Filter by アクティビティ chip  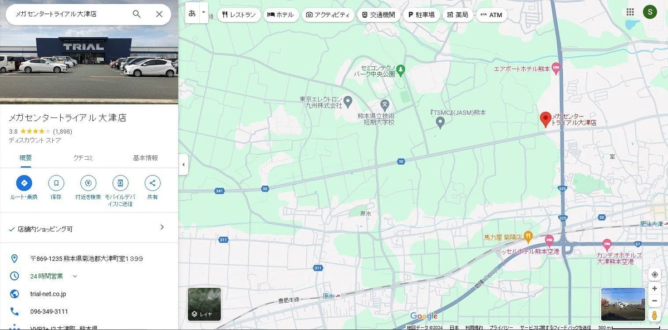327,15
